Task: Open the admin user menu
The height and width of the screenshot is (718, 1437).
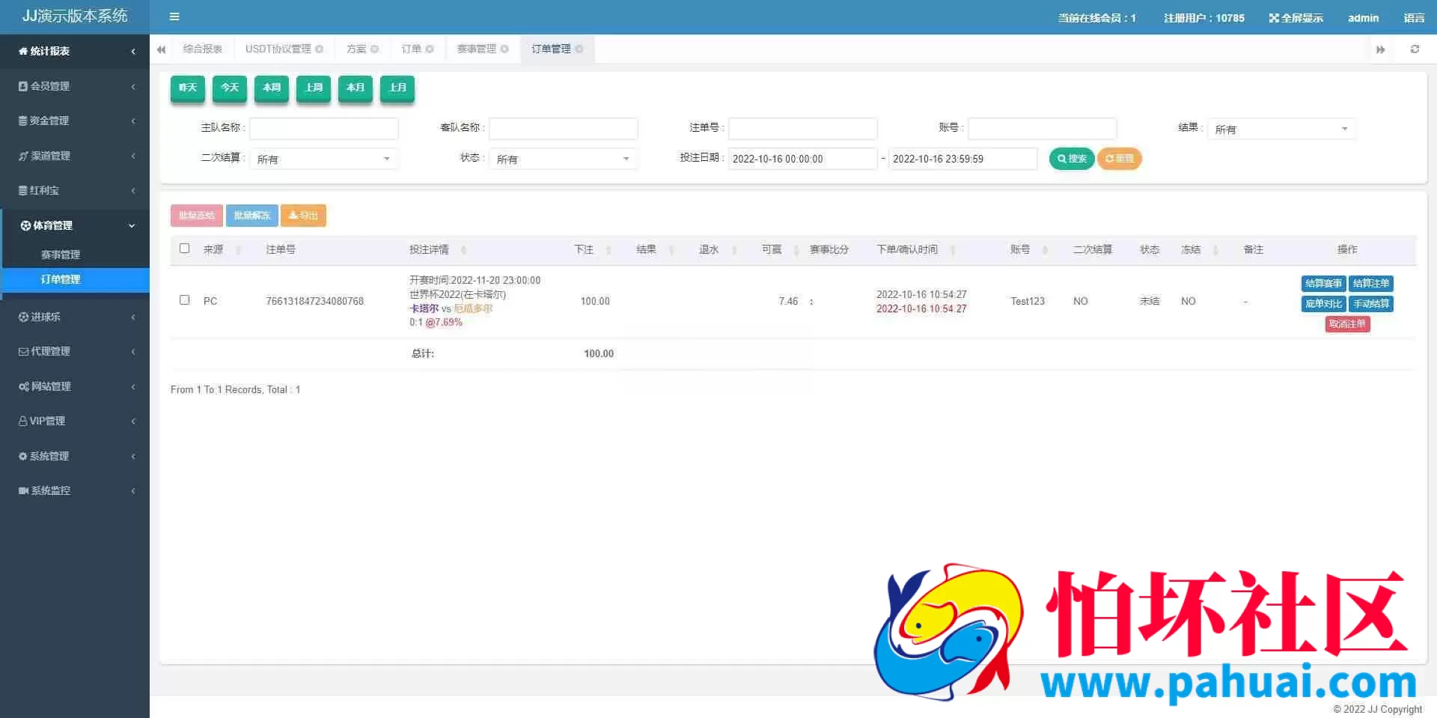Action: (x=1363, y=18)
